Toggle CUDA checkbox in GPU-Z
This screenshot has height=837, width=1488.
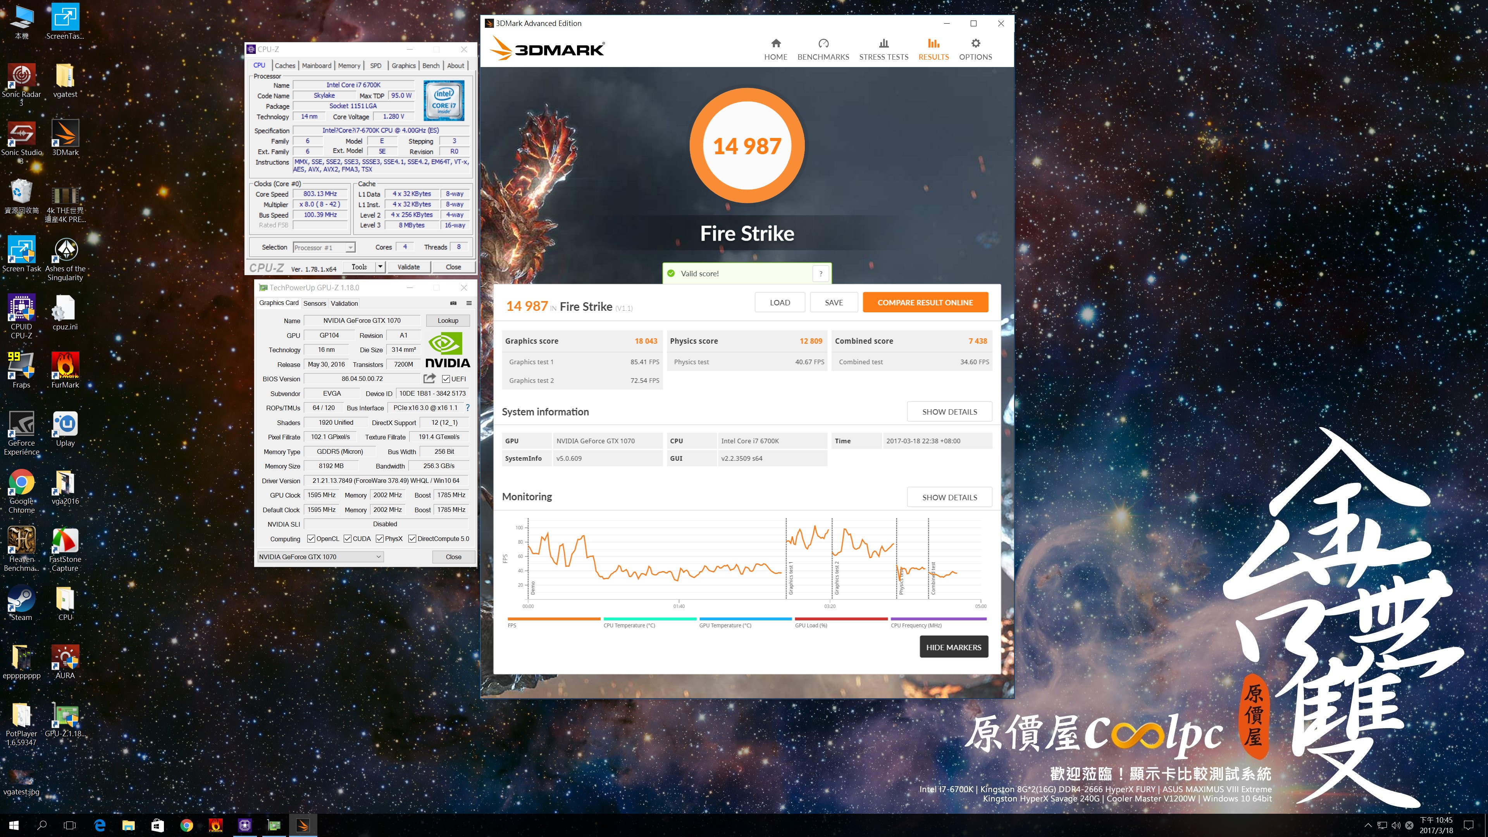click(347, 539)
